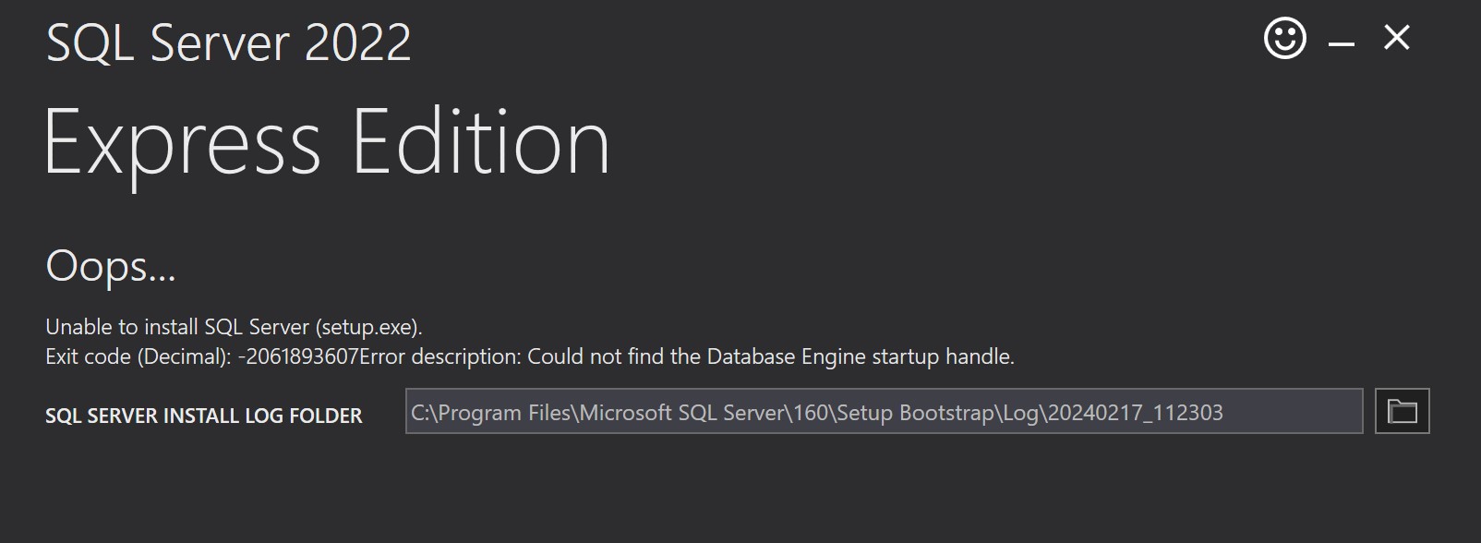This screenshot has width=1481, height=543.
Task: Click the smiley face feedback icon
Action: (x=1284, y=39)
